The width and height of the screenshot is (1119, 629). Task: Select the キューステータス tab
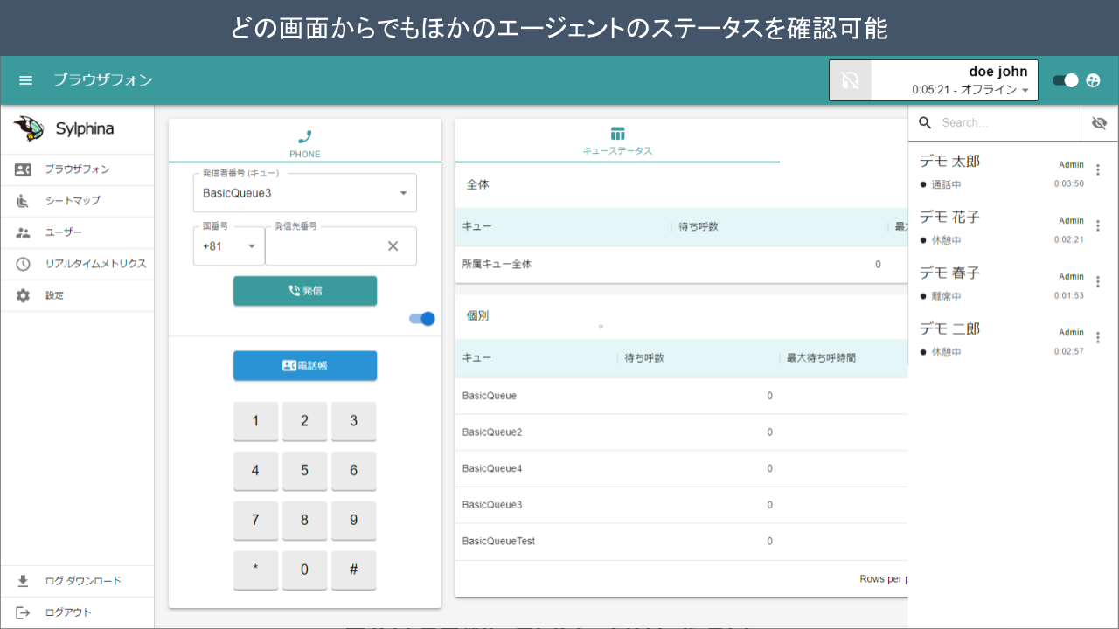pyautogui.click(x=617, y=141)
